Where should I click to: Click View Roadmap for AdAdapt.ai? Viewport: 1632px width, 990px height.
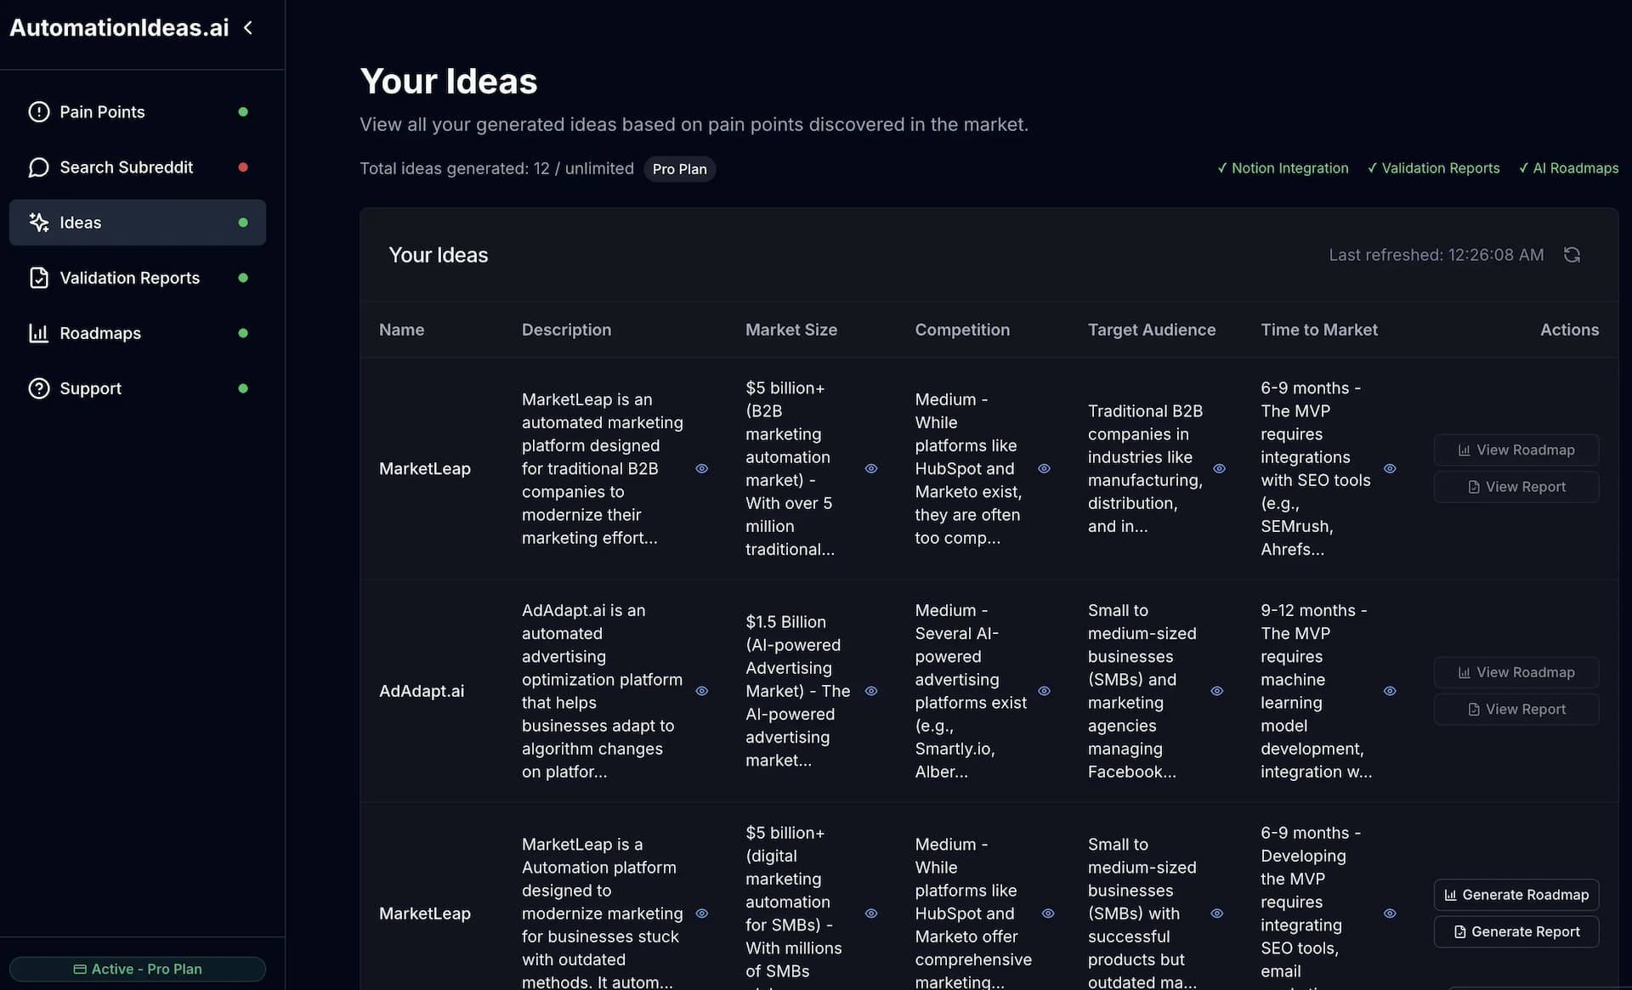pyautogui.click(x=1516, y=672)
